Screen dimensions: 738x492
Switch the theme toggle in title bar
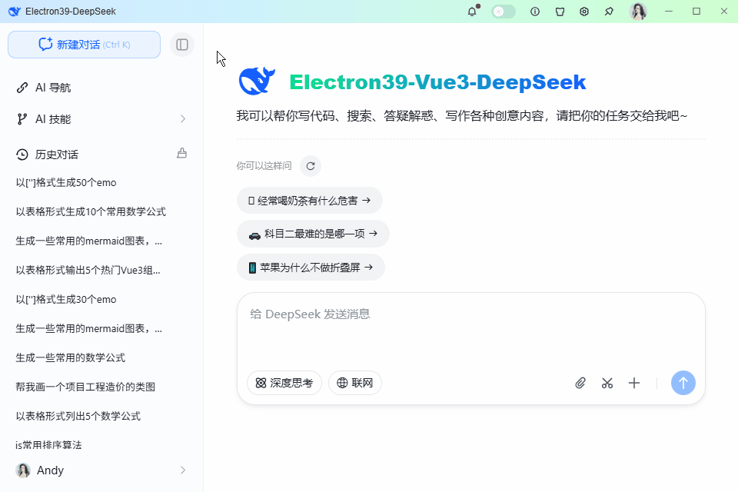(x=503, y=11)
